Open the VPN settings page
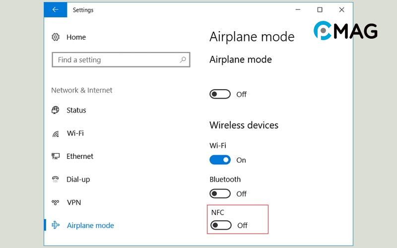This screenshot has width=397, height=248. tap(74, 202)
